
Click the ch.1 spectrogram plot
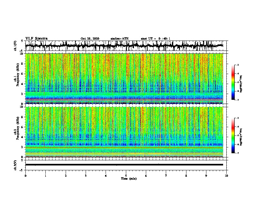pos(124,79)
